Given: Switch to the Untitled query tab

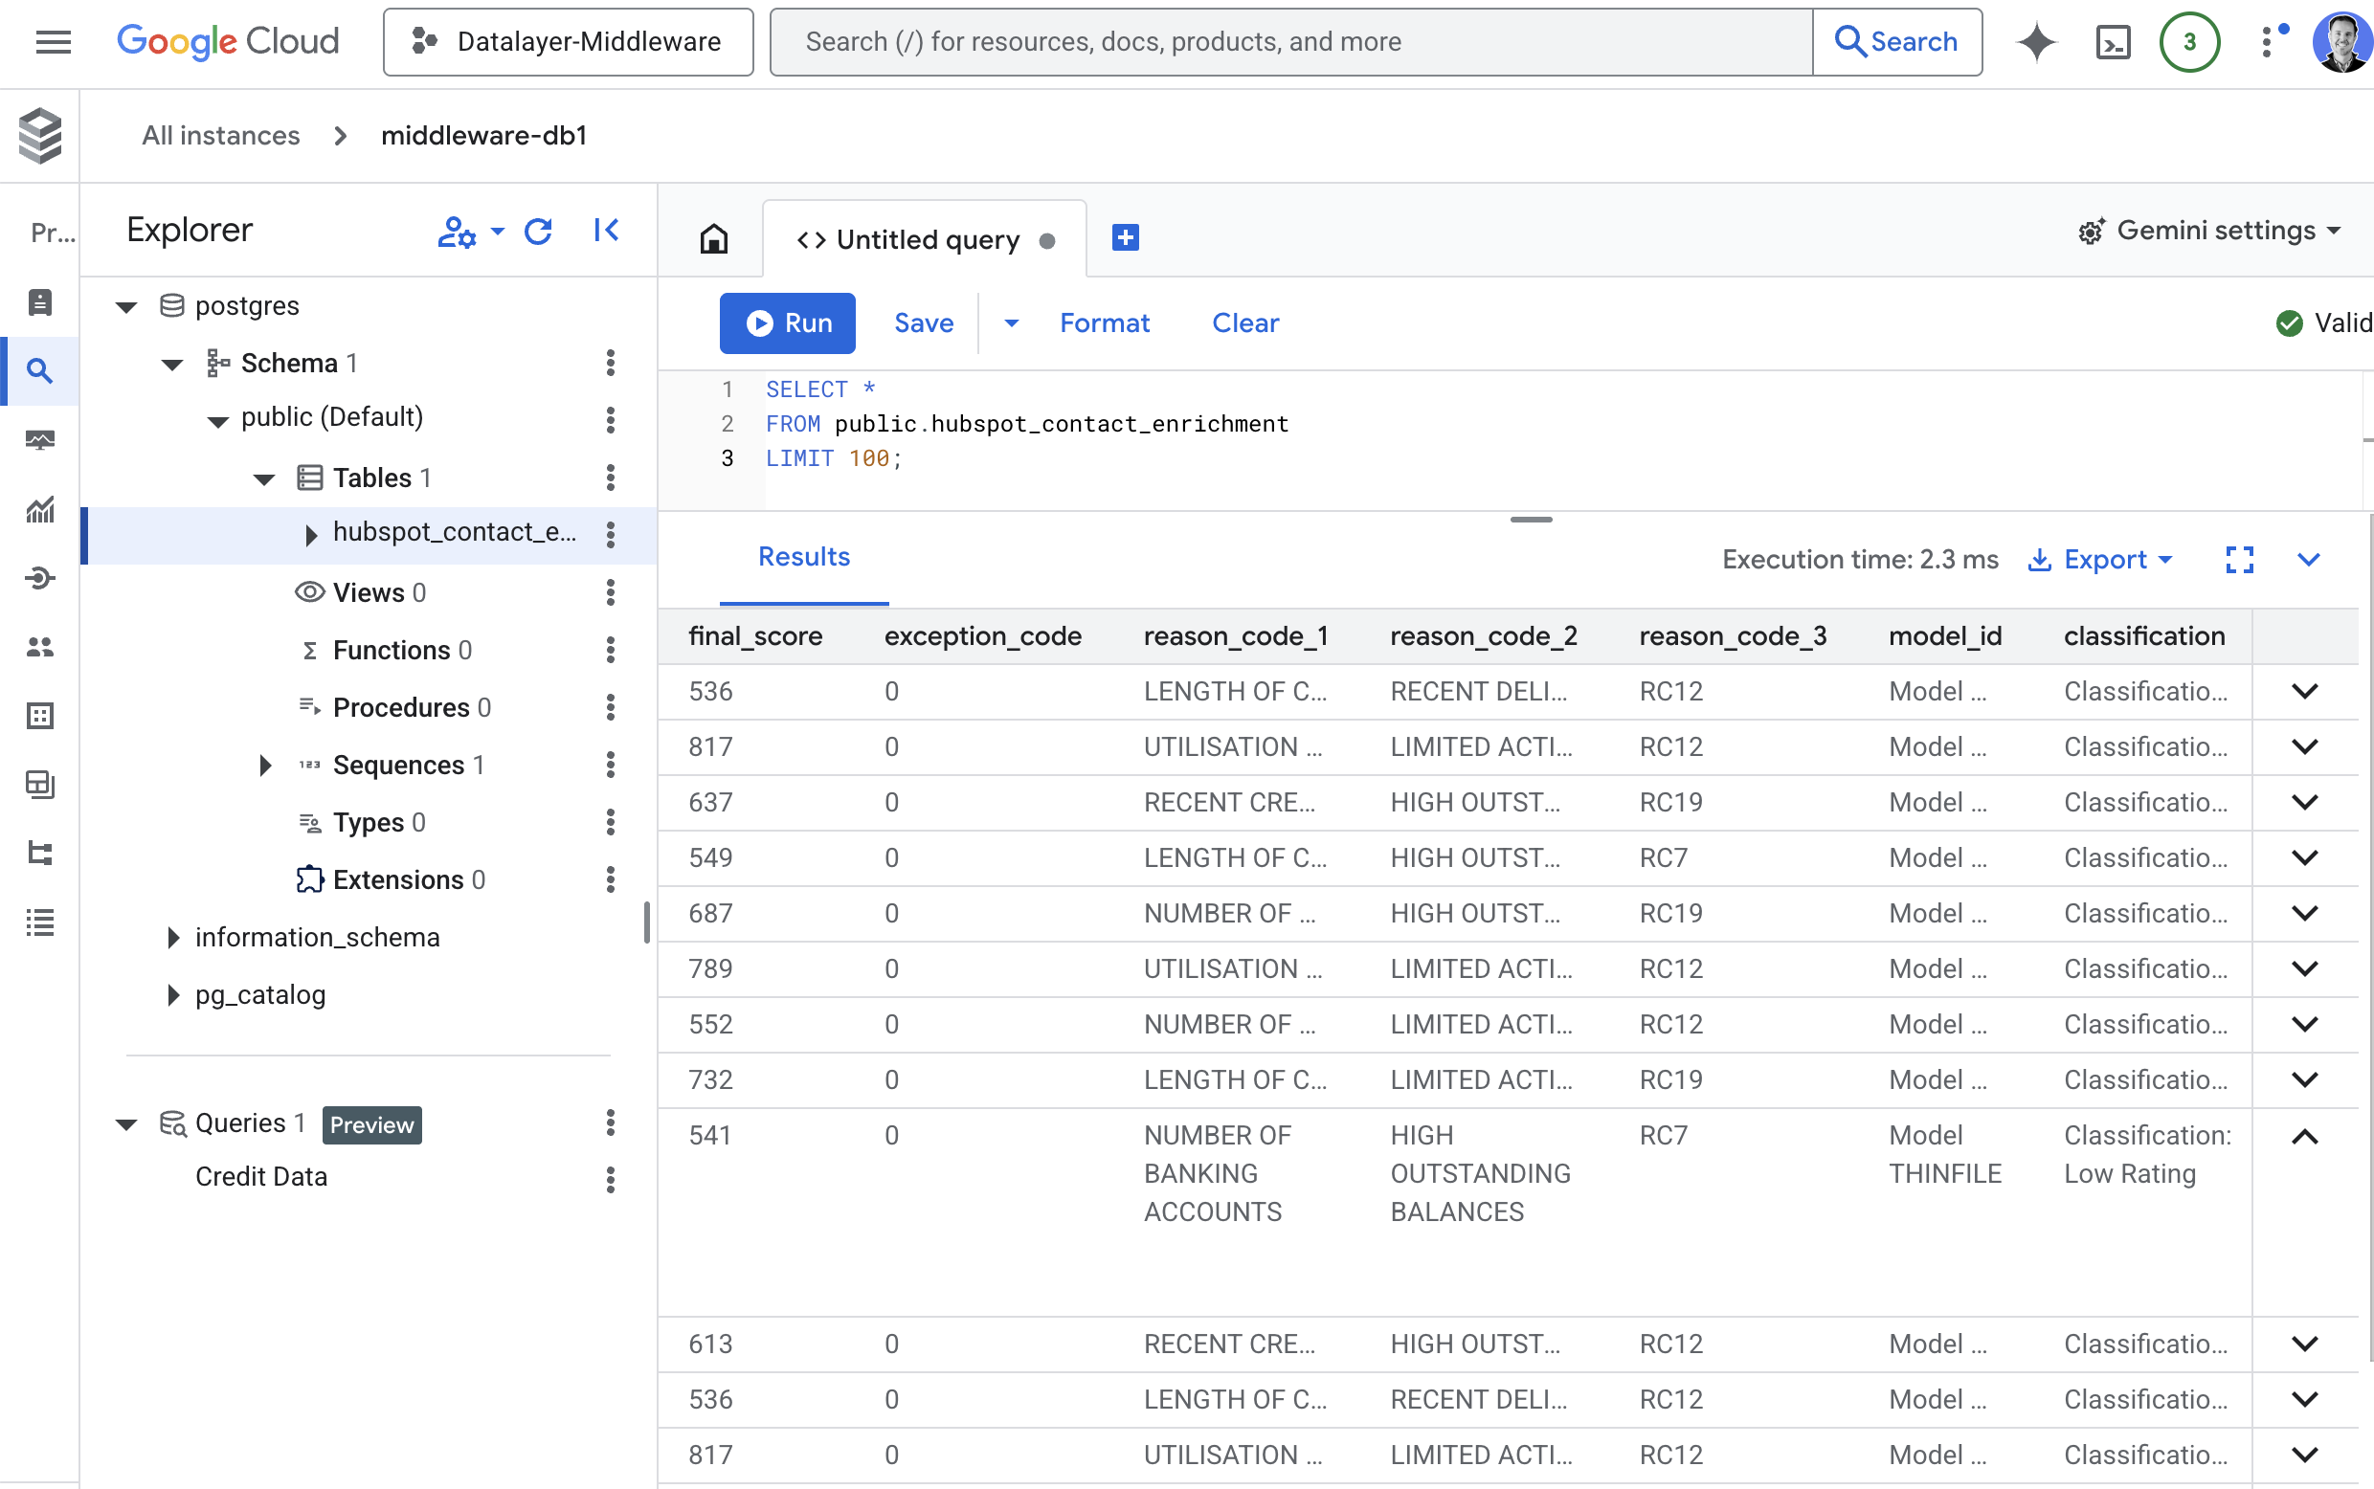Looking at the screenshot, I should [x=927, y=238].
